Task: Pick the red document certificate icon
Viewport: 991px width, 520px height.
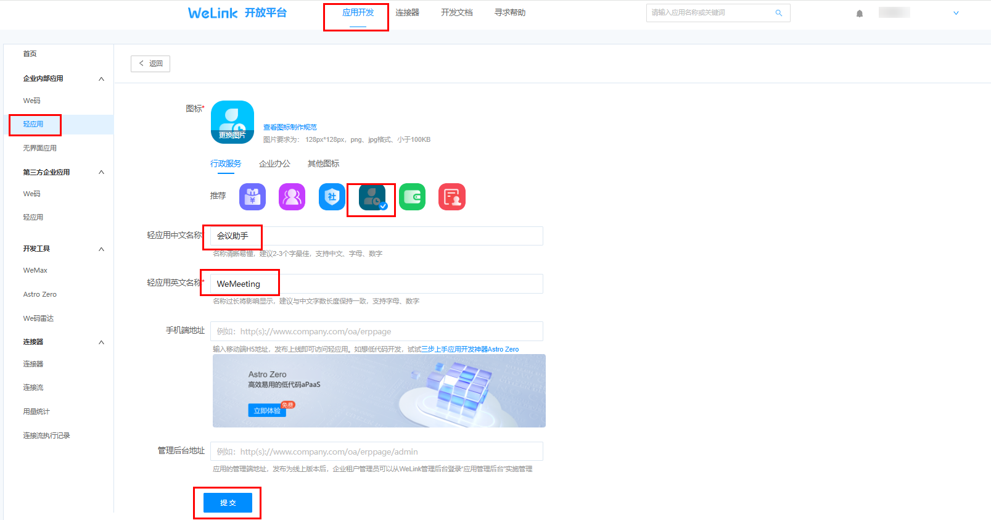Action: 452,197
